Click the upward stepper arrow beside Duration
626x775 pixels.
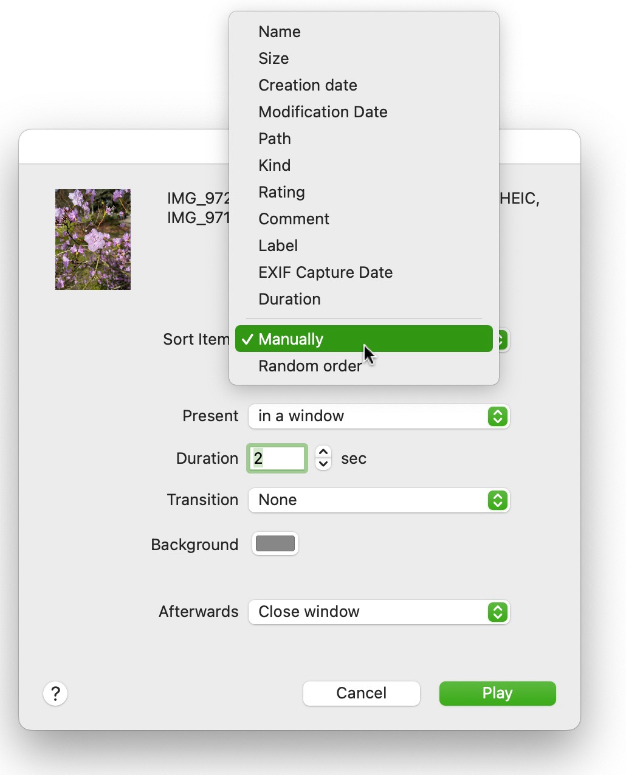pos(323,451)
